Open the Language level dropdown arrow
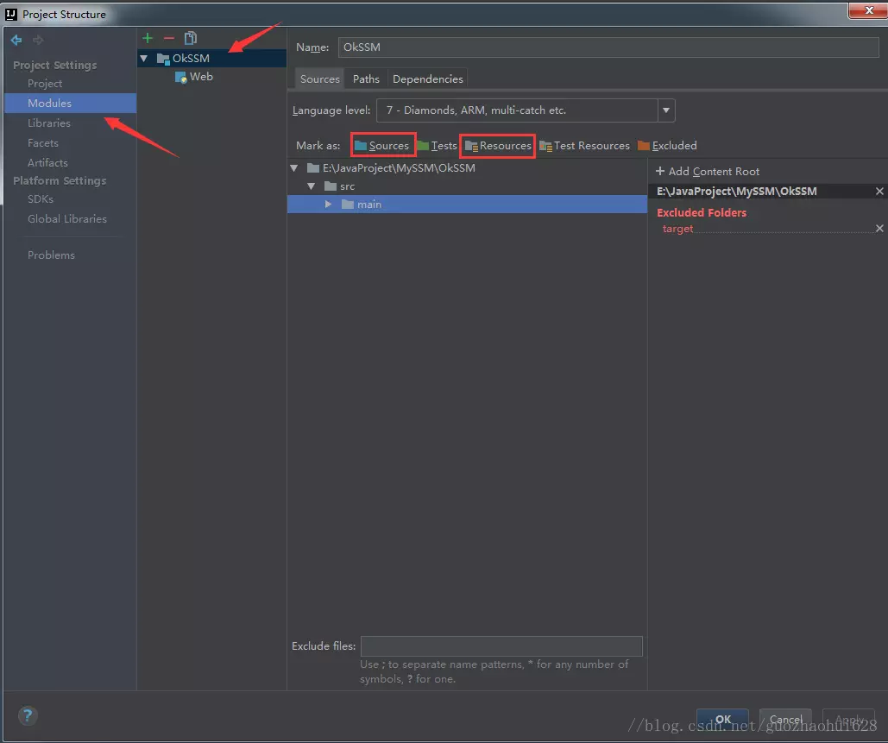 666,110
